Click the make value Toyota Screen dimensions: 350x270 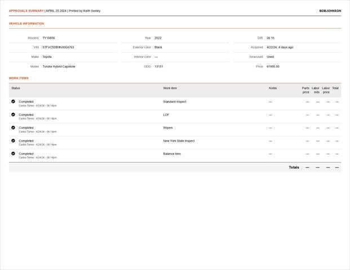(x=47, y=57)
